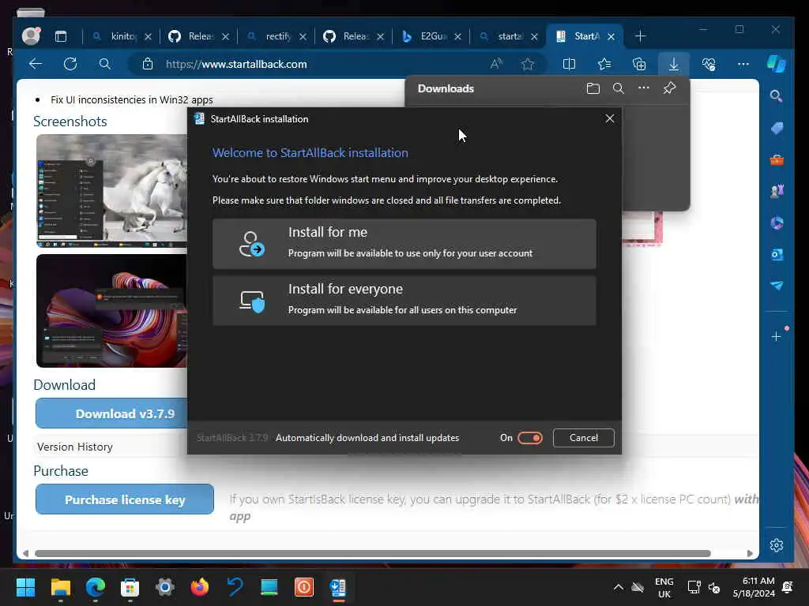Open sidebar Shopping tag icon

(776, 128)
